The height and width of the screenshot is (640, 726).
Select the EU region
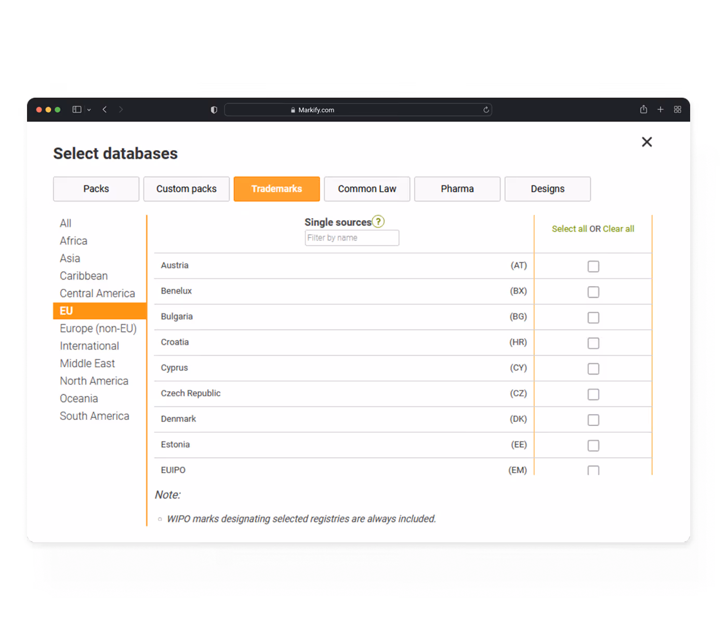(100, 311)
